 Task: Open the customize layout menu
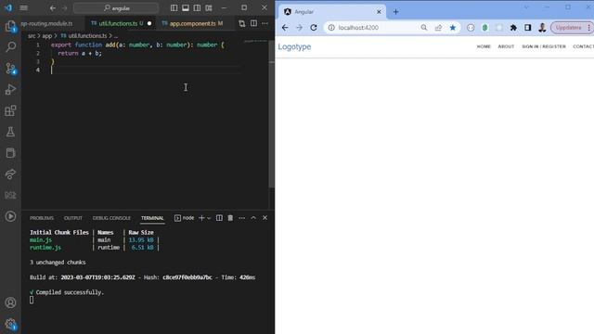(209, 8)
